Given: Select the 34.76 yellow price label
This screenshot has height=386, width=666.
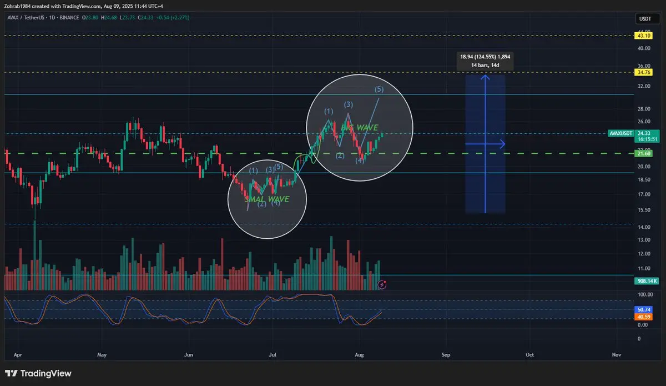Looking at the screenshot, I should (x=644, y=72).
